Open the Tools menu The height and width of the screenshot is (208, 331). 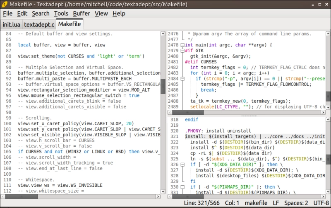(61, 14)
